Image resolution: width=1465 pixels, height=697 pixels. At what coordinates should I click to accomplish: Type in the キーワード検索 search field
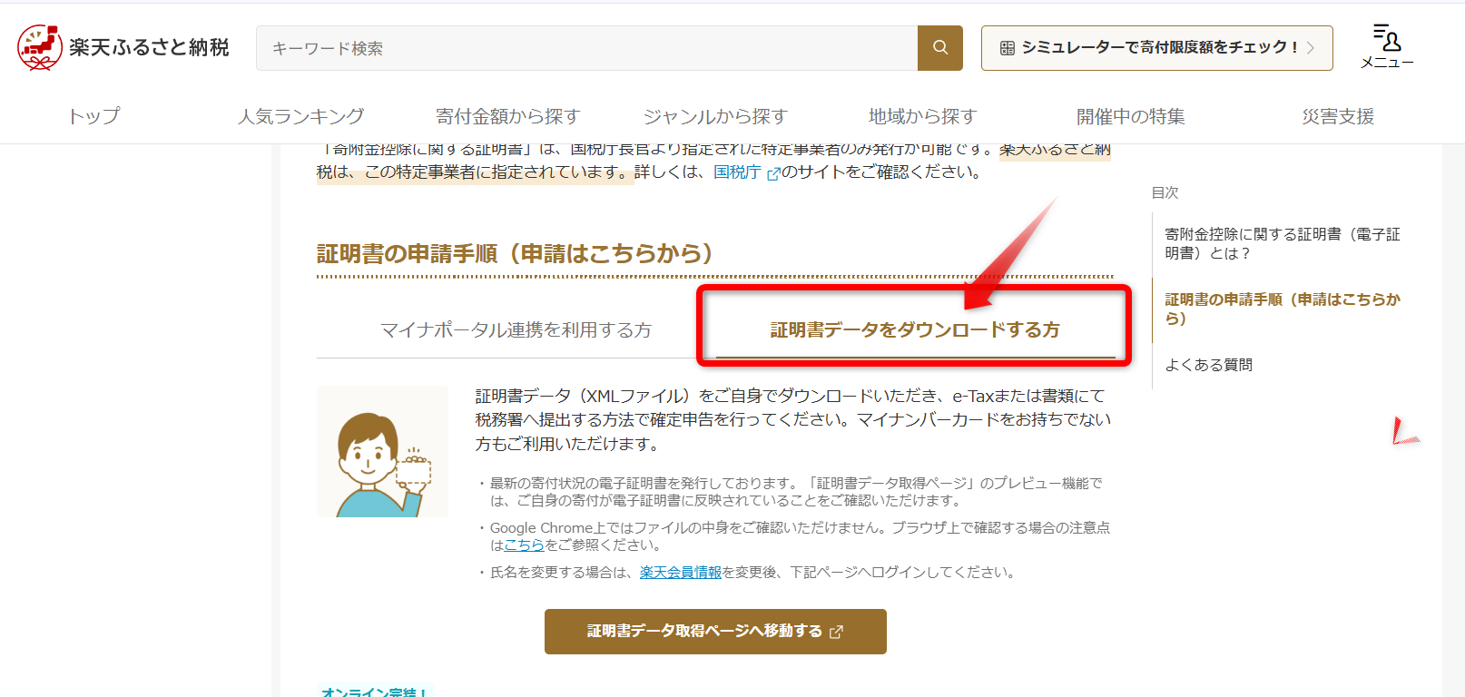586,48
